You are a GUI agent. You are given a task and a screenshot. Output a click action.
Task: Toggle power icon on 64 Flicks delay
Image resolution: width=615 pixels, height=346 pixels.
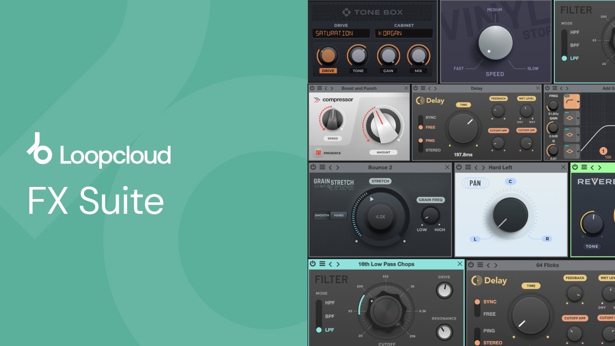tap(471, 265)
